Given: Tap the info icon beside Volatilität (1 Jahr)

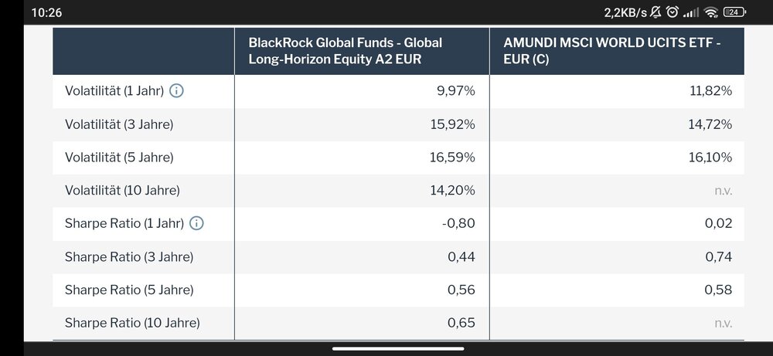Looking at the screenshot, I should click(x=176, y=91).
